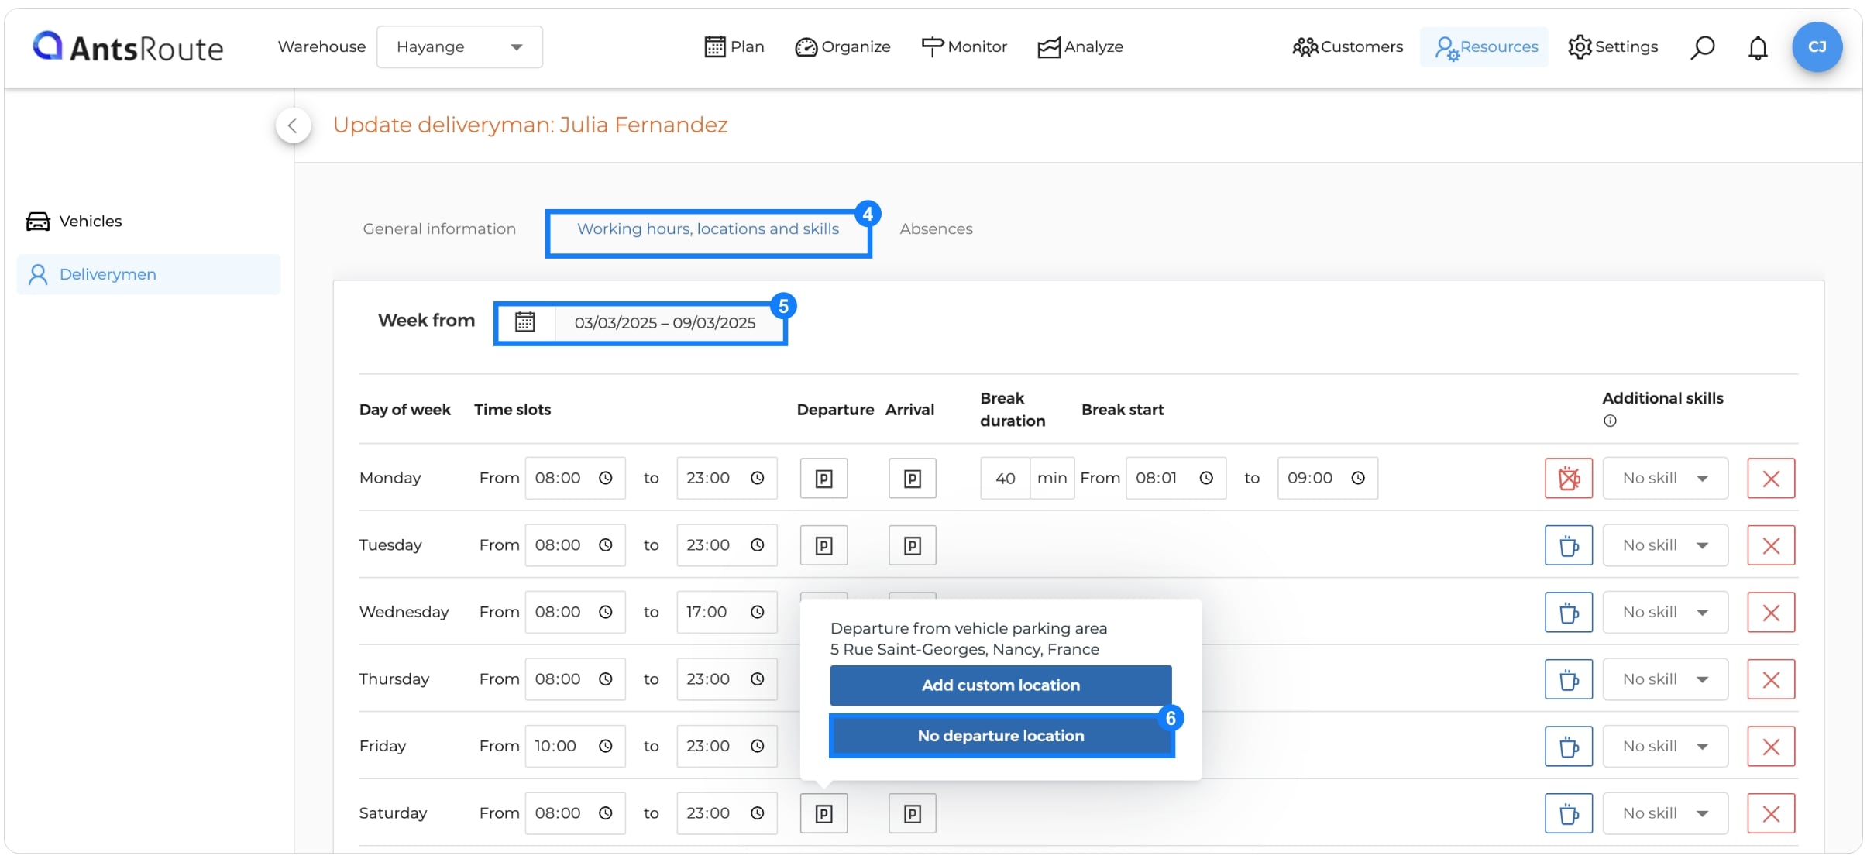Open the Customers page
1867x859 pixels.
(x=1348, y=47)
